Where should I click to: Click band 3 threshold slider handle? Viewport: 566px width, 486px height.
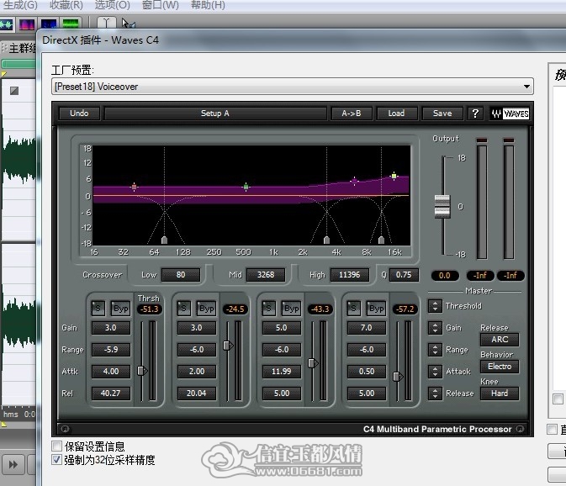click(x=313, y=363)
